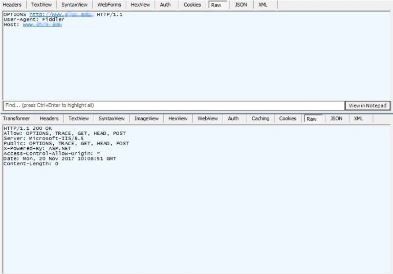
Task: Select the WebForms tab
Action: [x=109, y=5]
